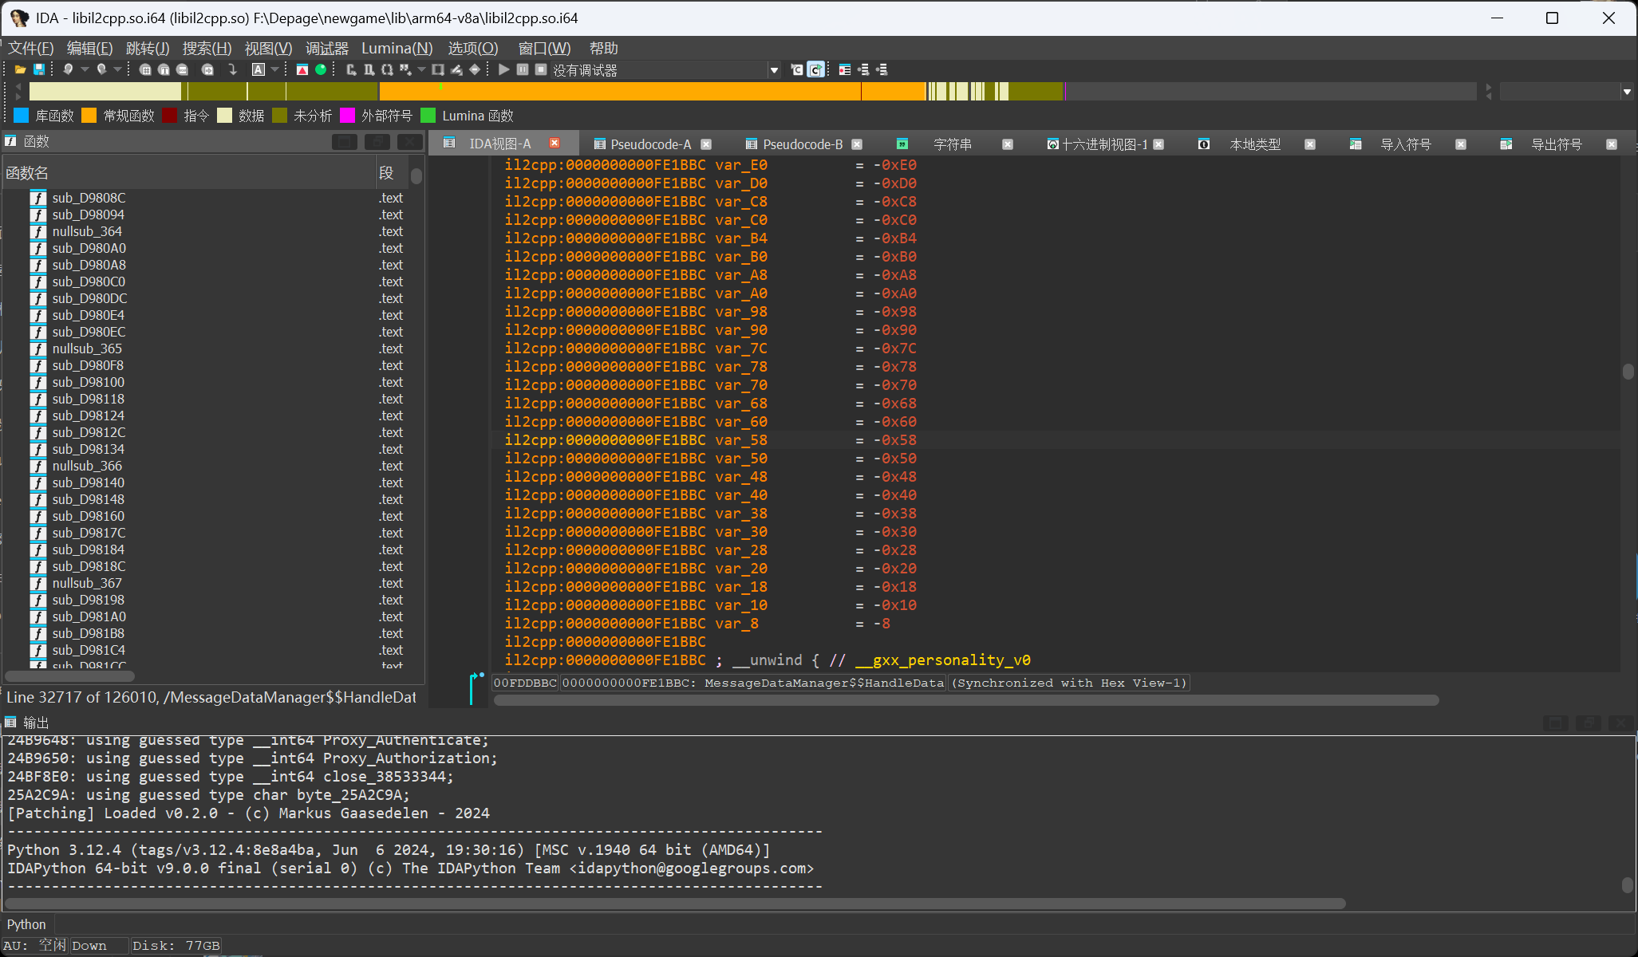Click the green circle toolbar icon
Screen dimensions: 1638x957
(321, 70)
